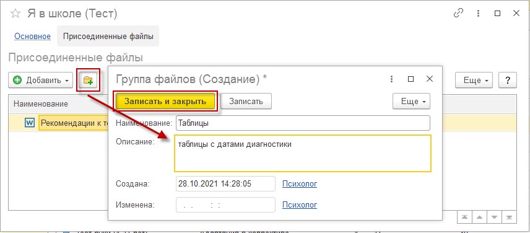
Task: Select the Присоединенные файлы tab
Action: click(x=108, y=36)
